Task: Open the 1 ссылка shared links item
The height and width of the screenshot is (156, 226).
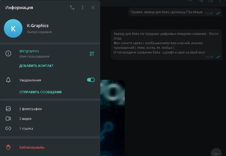Action: pos(26,129)
